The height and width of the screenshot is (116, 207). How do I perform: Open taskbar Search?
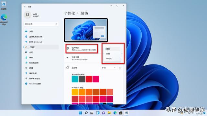(86, 113)
